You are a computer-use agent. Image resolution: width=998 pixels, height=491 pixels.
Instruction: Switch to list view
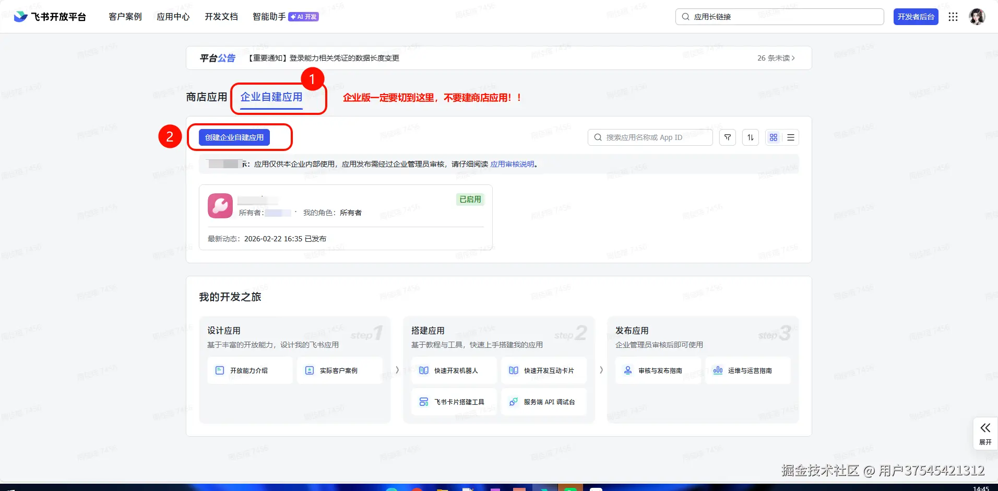791,137
